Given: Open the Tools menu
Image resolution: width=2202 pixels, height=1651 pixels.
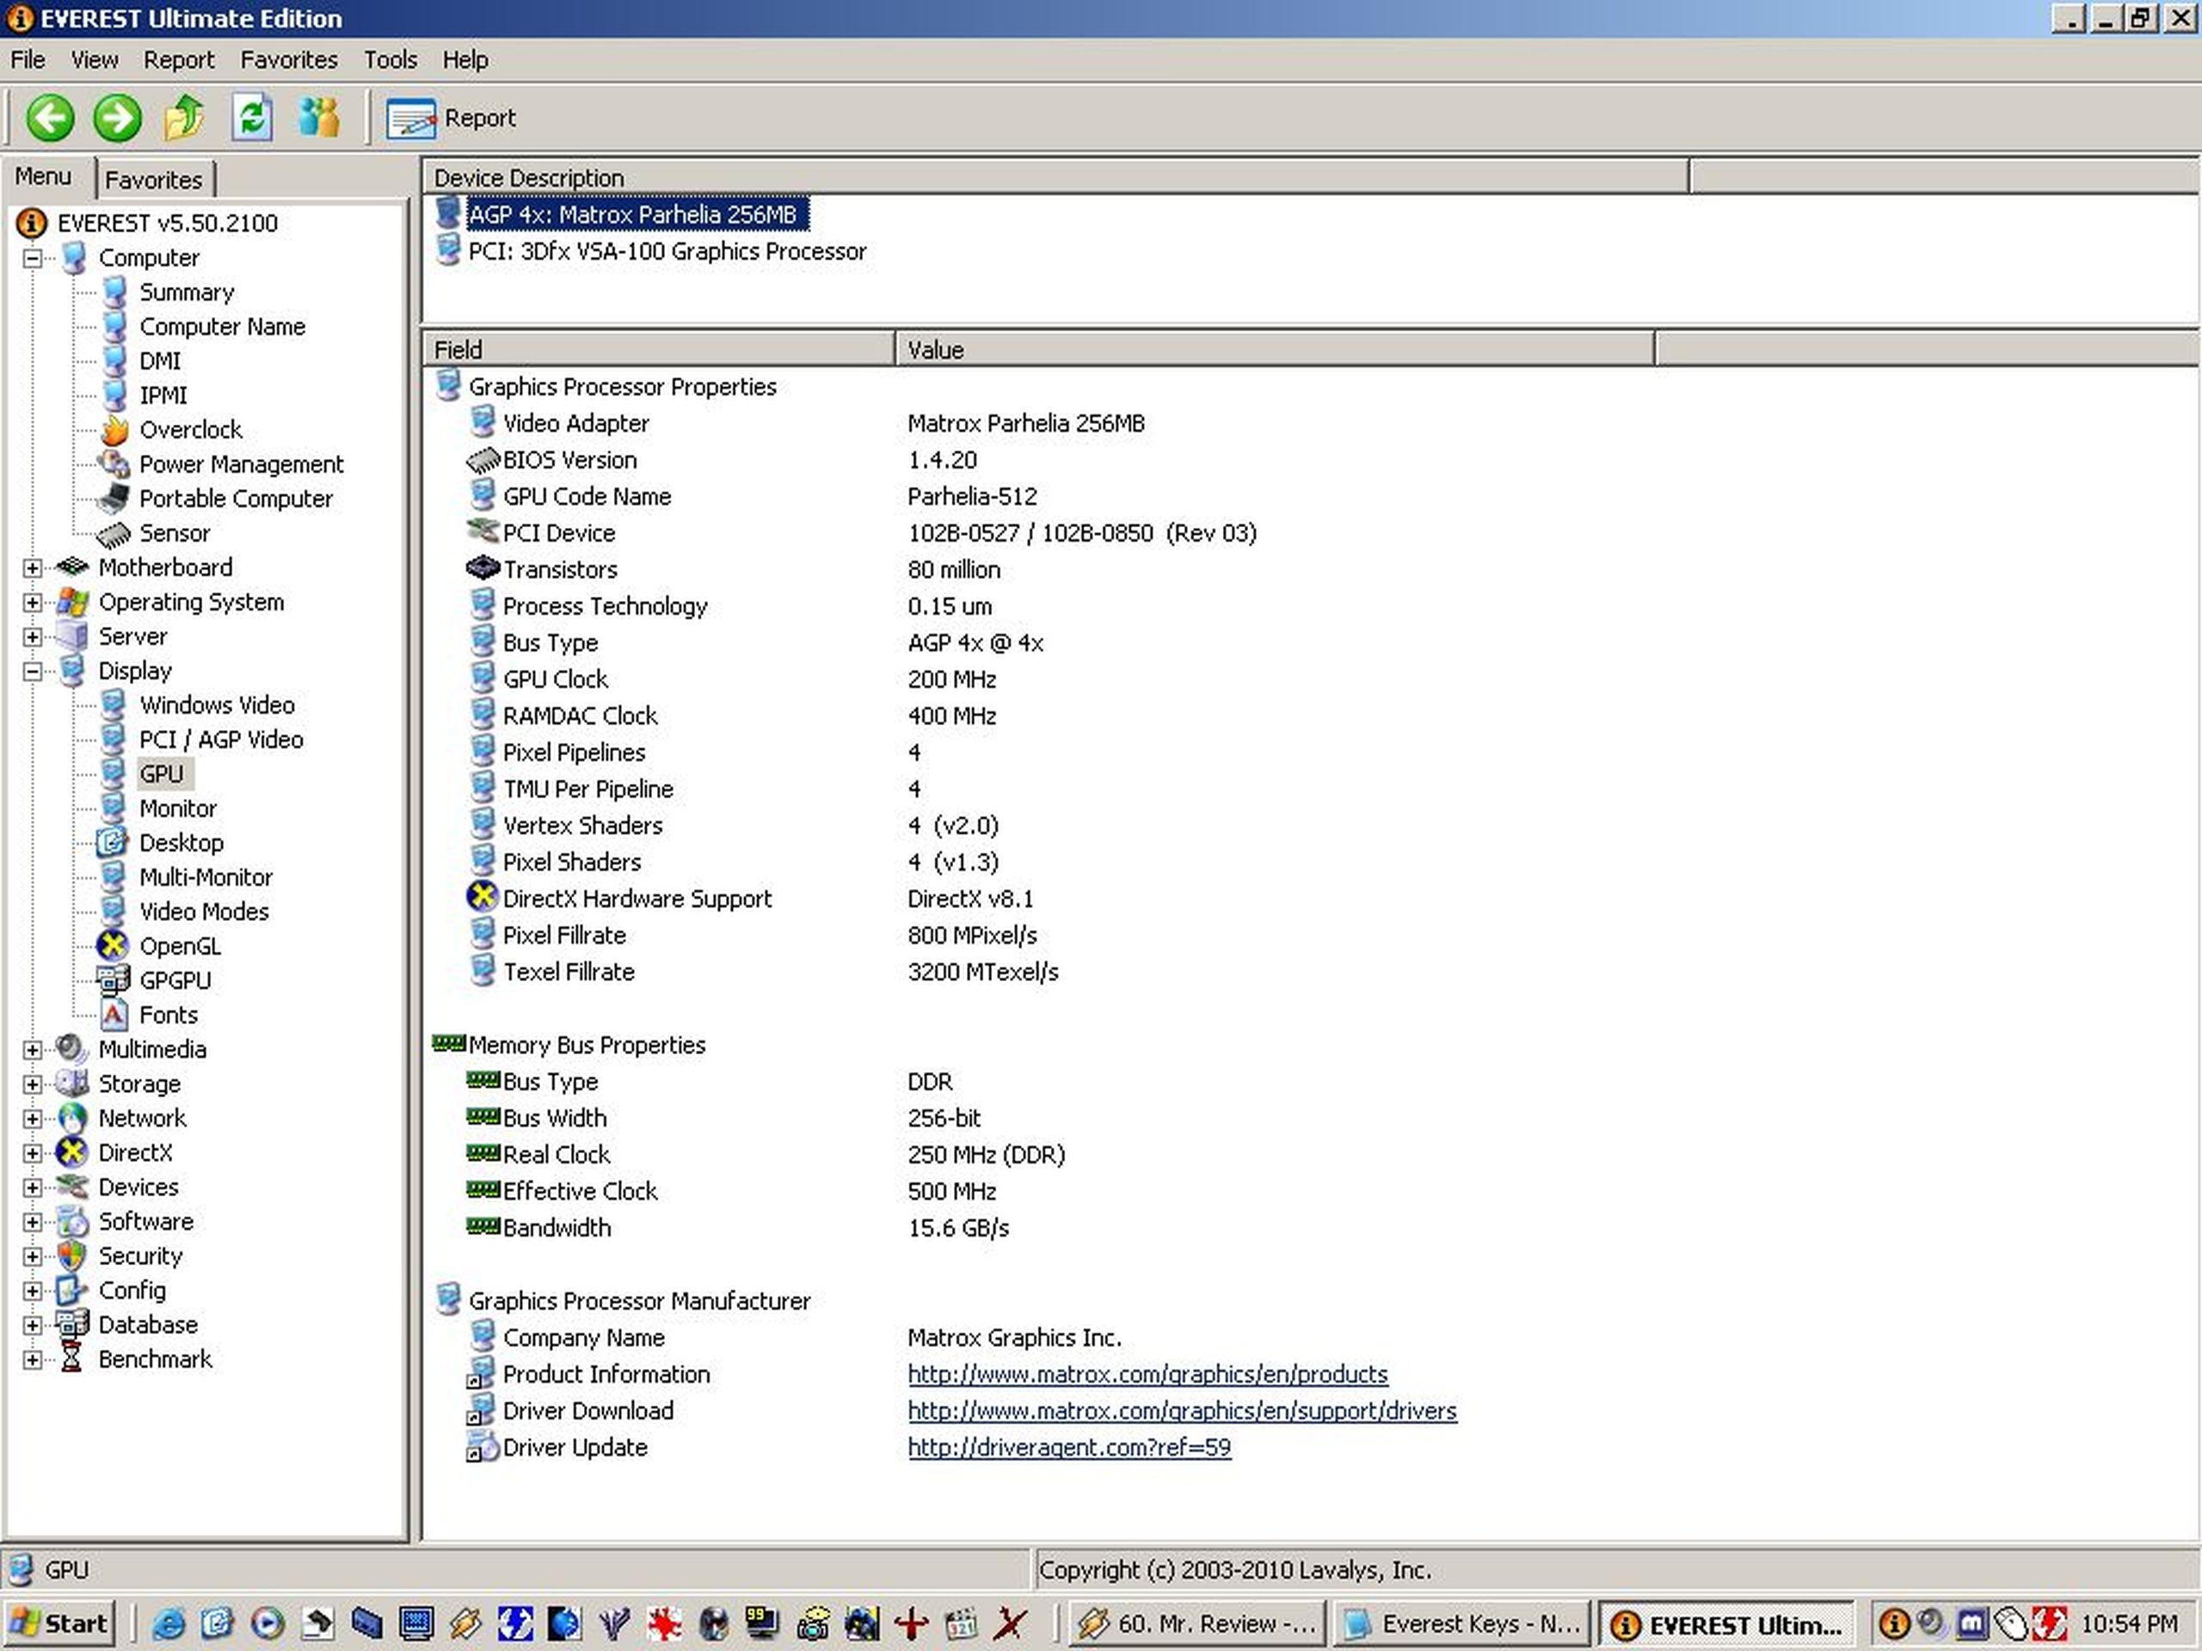Looking at the screenshot, I should point(390,59).
